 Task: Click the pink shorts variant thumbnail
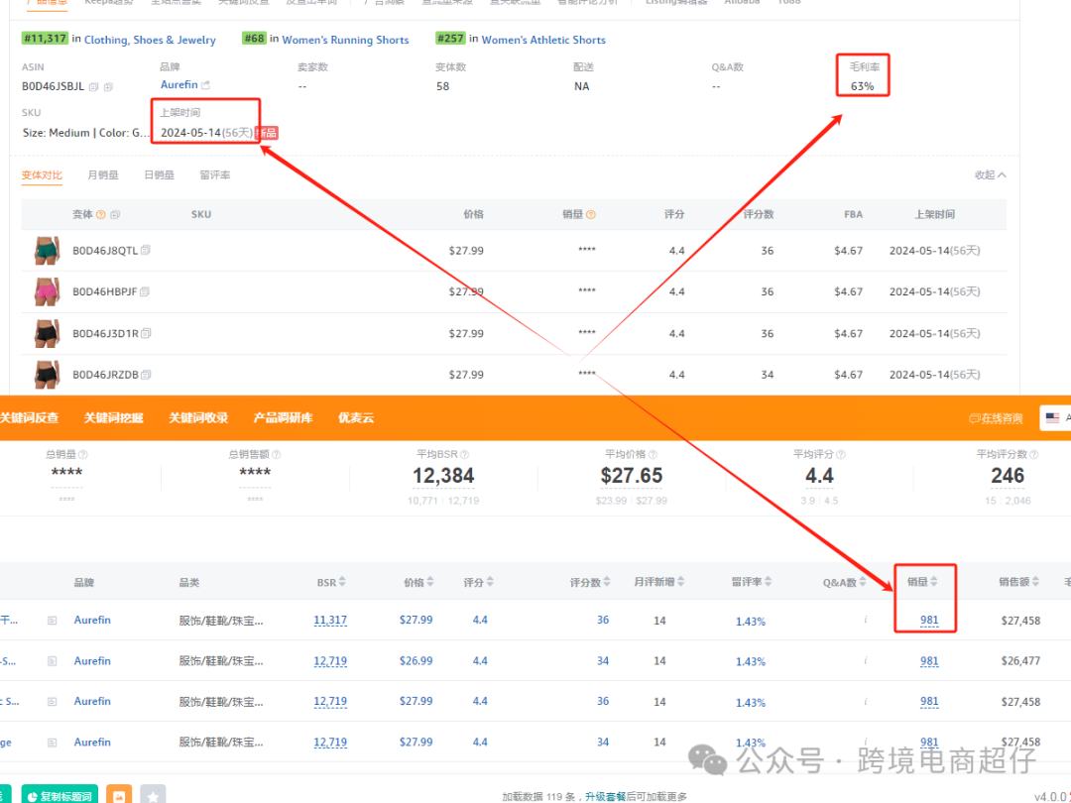point(47,292)
